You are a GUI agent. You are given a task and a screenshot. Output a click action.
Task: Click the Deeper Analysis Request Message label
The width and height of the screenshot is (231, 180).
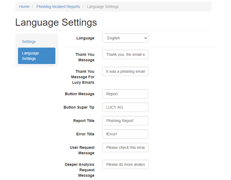point(80,170)
